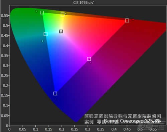The width and height of the screenshot is (167, 132).
Task: Click the Chinese watermark text line
Action: pyautogui.click(x=123, y=116)
